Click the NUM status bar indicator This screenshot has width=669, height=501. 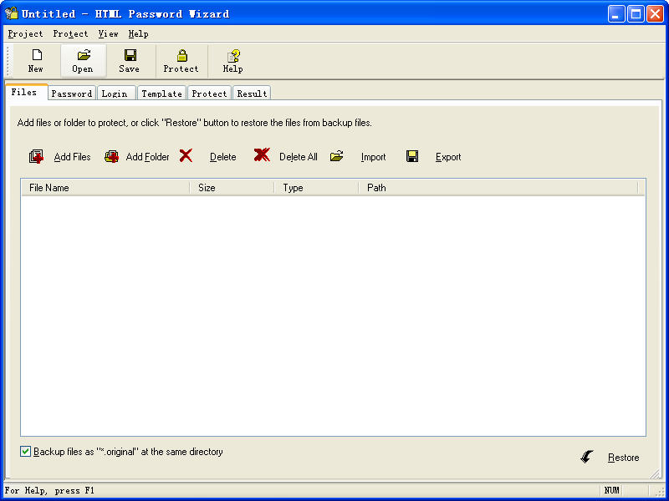(x=612, y=490)
